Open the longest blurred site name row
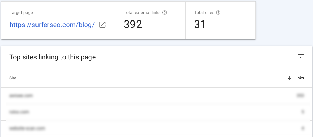The height and width of the screenshot is (137, 313). coord(156,128)
